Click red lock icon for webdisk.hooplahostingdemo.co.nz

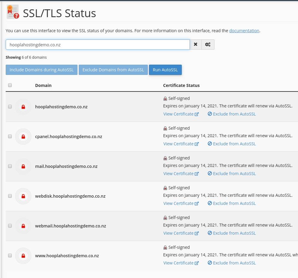23,196
